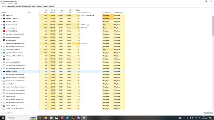Image resolution: width=214 pixels, height=120 pixels.
Task: Click the Finalizar tarea button
Action: click(x=208, y=113)
